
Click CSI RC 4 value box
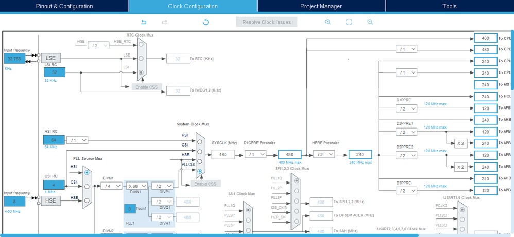pos(54,185)
